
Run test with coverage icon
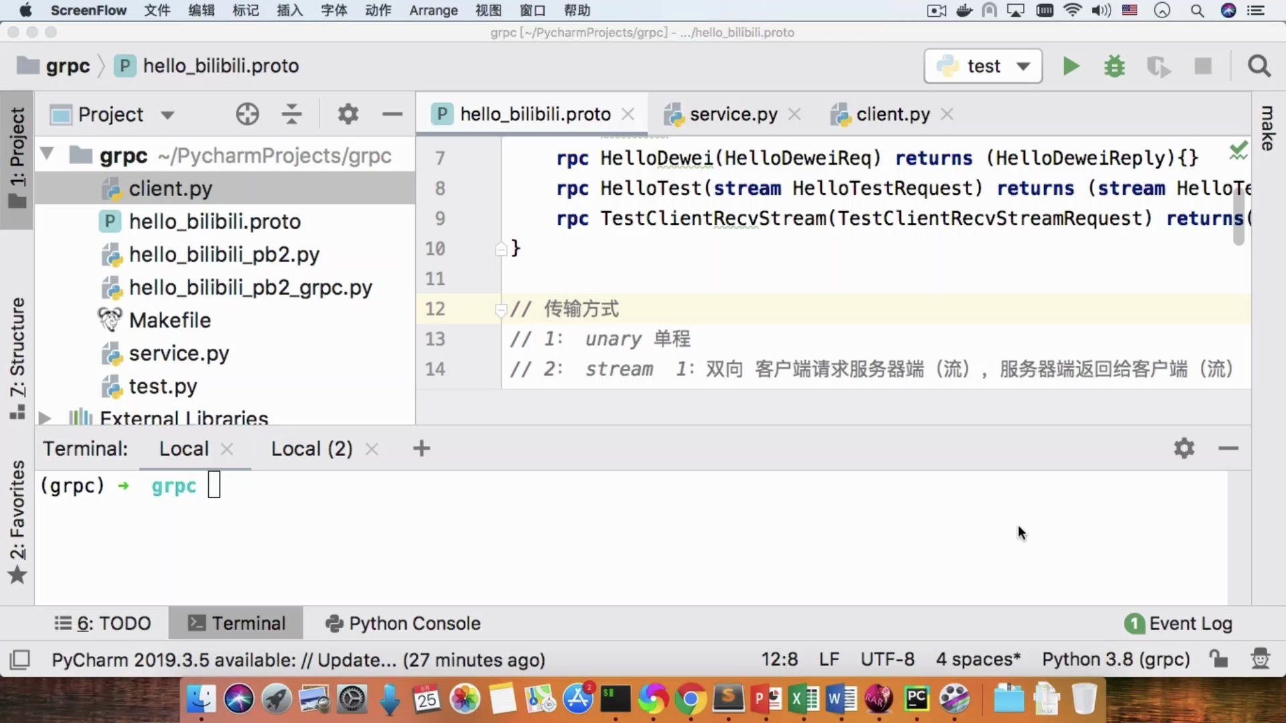coord(1159,66)
